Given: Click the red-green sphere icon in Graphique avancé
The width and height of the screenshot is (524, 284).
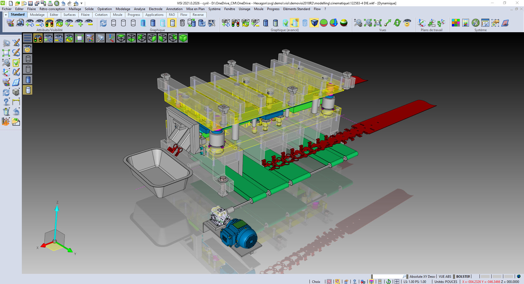Looking at the screenshot, I should pyautogui.click(x=324, y=23).
